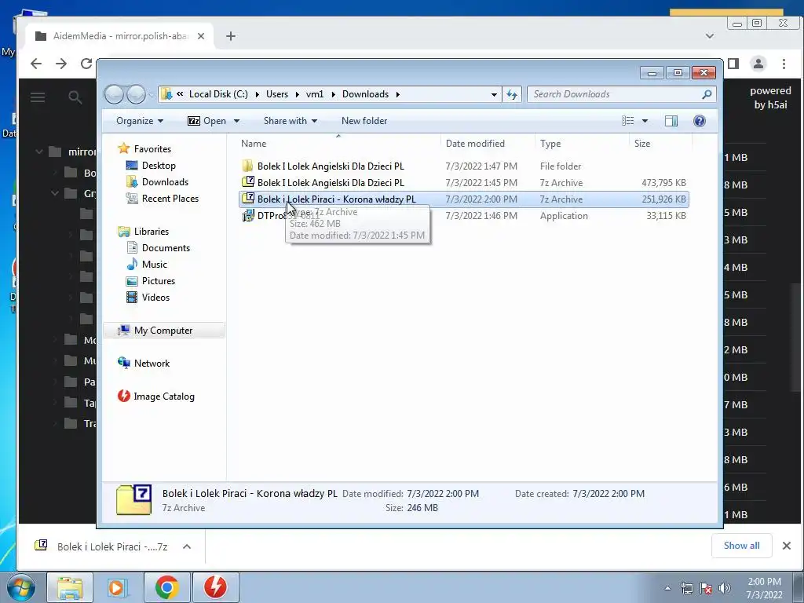Sort by Date modified column
804x603 pixels.
475,144
